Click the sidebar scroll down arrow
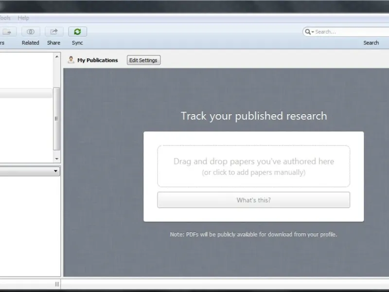 (57, 159)
